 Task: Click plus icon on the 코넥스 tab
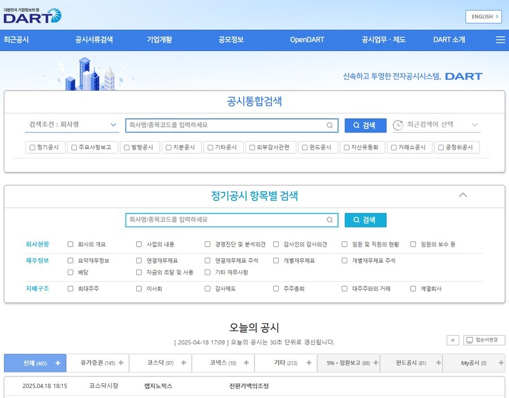(x=246, y=363)
